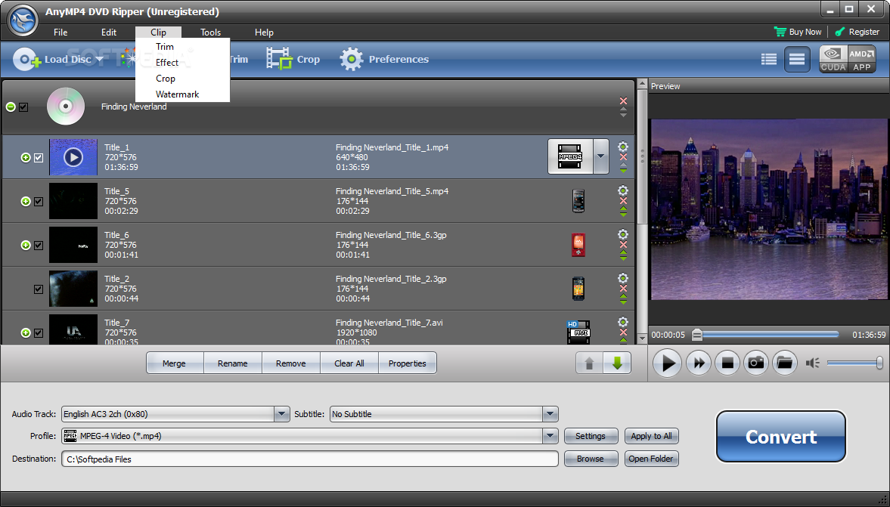Screen dimensions: 890x507
Task: Open settings gear for Title_5
Action: coord(622,190)
